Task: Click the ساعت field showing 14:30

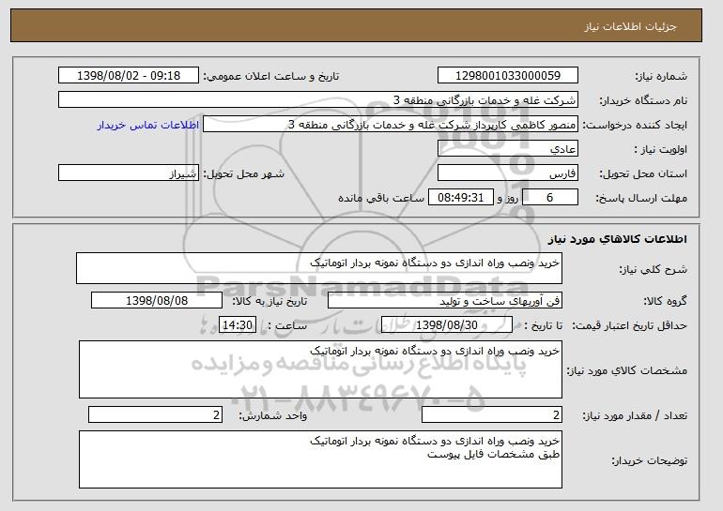Action: (238, 325)
